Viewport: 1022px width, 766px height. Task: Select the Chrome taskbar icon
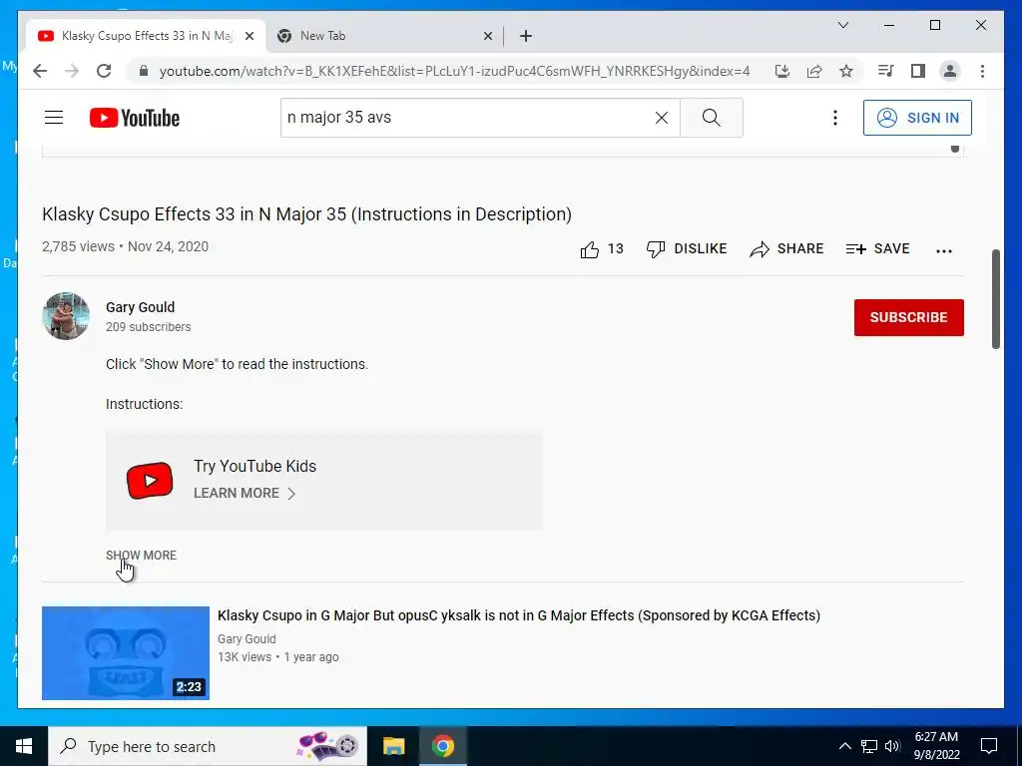click(442, 746)
